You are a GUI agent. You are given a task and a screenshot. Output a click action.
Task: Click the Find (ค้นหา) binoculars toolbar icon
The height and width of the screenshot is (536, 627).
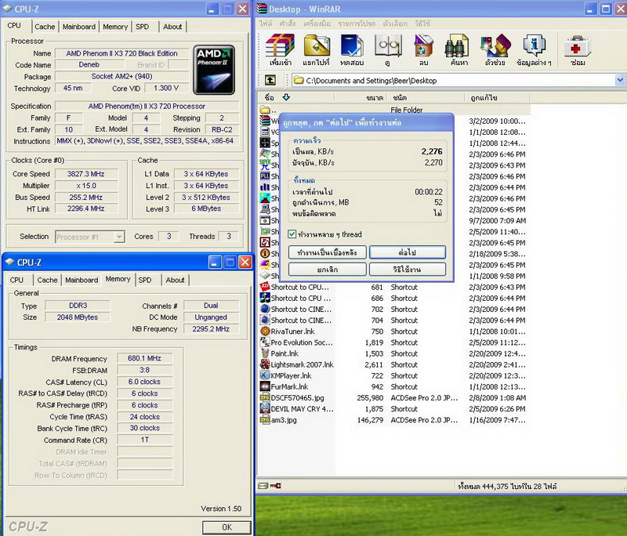coord(458,49)
